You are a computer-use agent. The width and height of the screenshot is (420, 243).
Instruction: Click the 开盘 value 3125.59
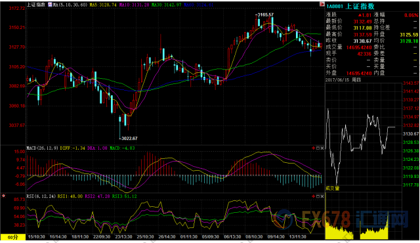click(409, 35)
